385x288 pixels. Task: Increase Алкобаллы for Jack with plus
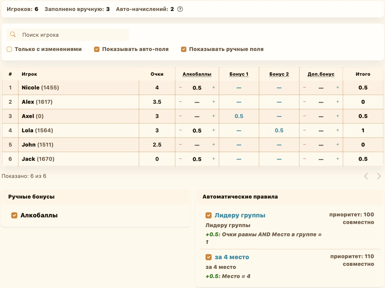click(214, 159)
